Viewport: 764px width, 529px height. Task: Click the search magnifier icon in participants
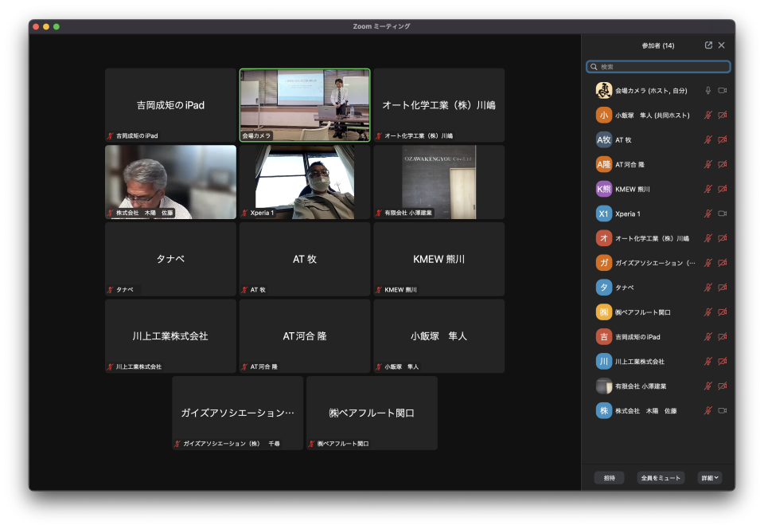[x=594, y=67]
